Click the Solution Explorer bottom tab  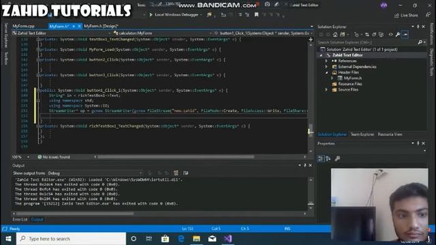[x=332, y=135]
